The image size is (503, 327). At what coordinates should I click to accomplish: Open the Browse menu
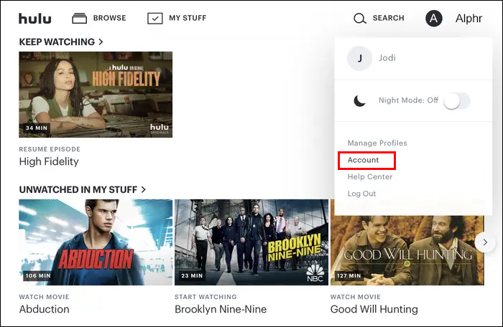click(109, 18)
